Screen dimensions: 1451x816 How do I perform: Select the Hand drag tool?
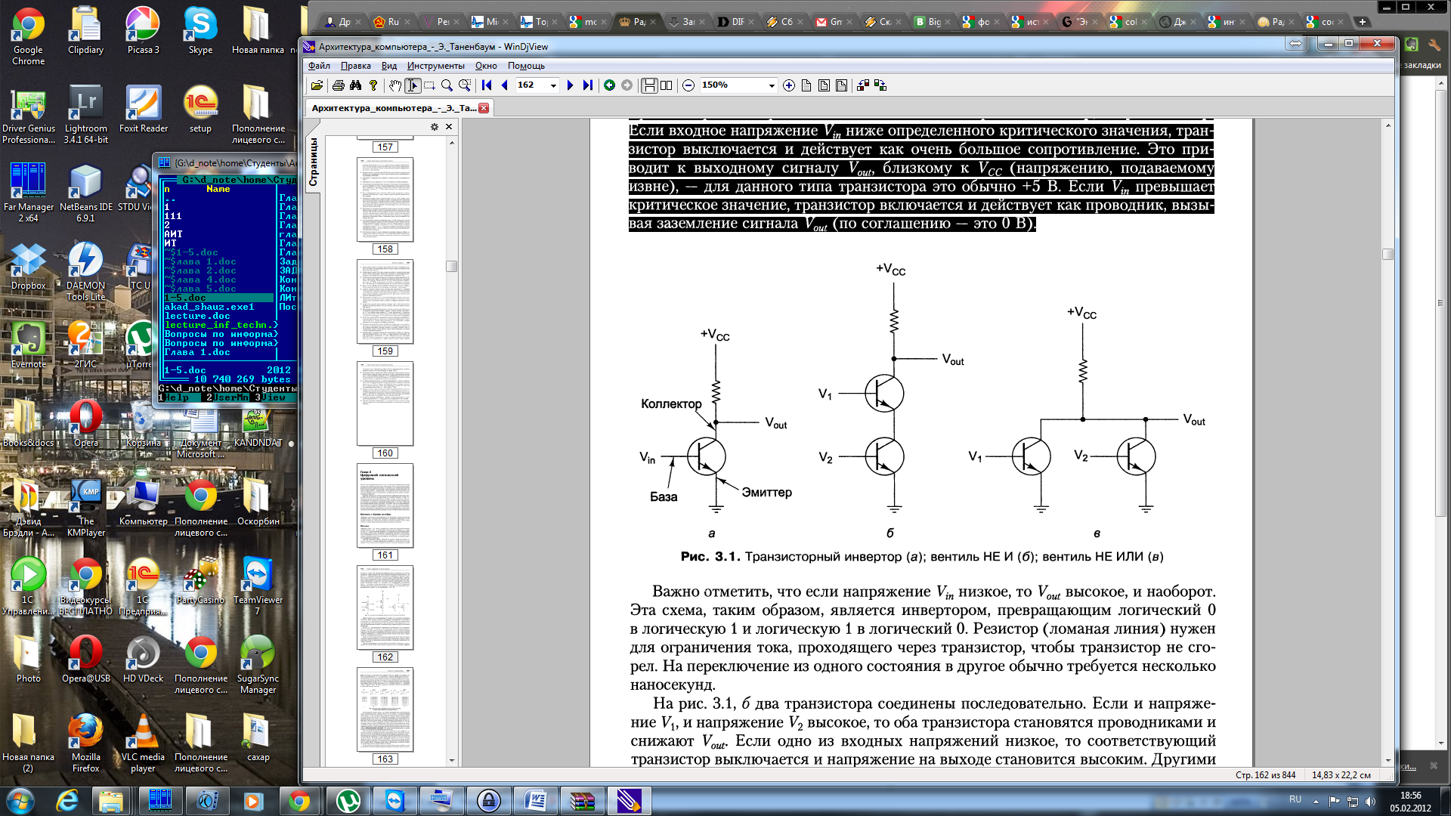click(x=395, y=85)
